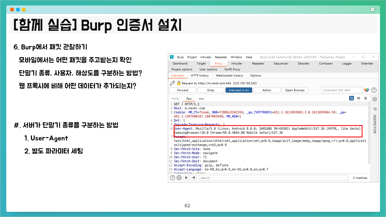Image resolution: width=386 pixels, height=217 pixels.
Task: Open the NoPE Proxy tab
Action: [x=232, y=70]
